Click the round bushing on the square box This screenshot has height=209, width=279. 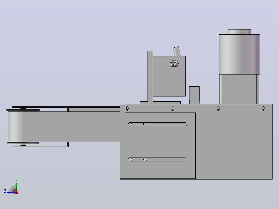click(174, 64)
